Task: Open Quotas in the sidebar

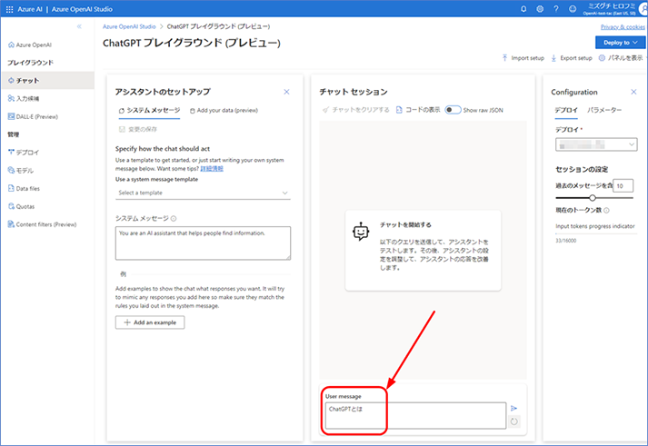Action: [x=21, y=206]
